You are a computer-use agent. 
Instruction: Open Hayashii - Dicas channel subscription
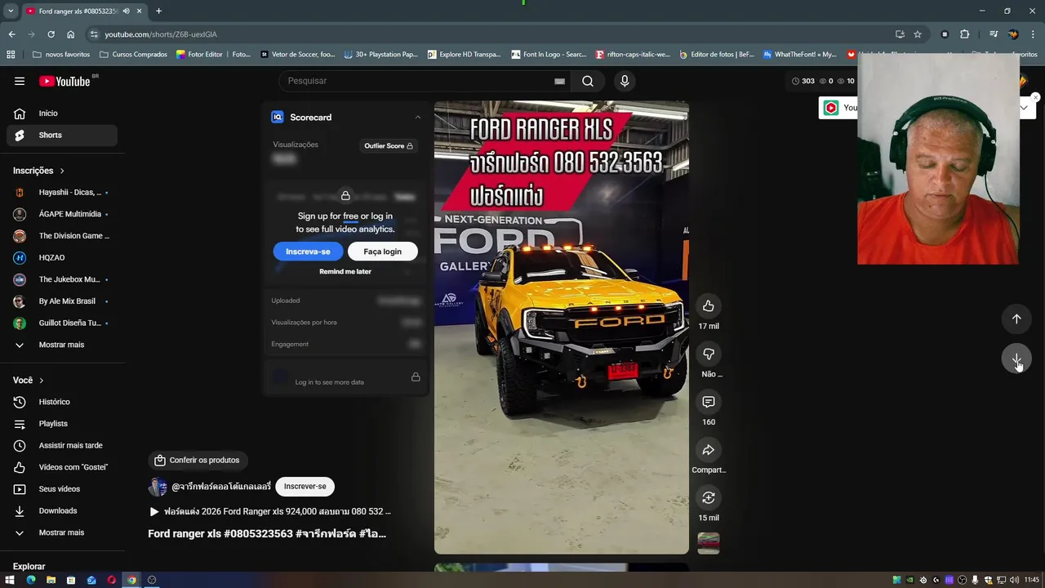pos(62,192)
